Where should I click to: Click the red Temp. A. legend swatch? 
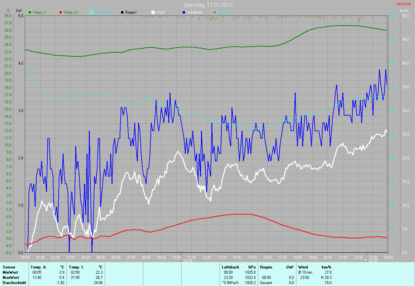pyautogui.click(x=61, y=12)
